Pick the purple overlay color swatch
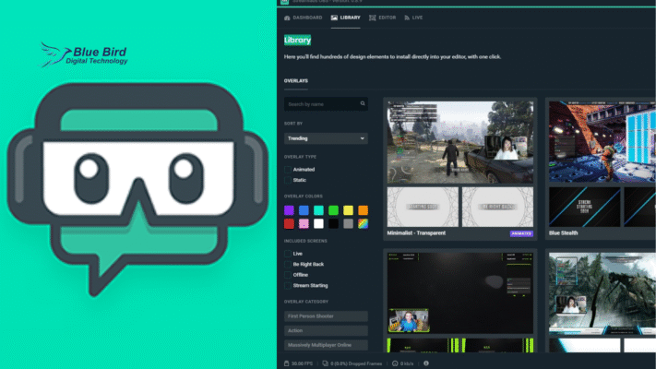 289,210
